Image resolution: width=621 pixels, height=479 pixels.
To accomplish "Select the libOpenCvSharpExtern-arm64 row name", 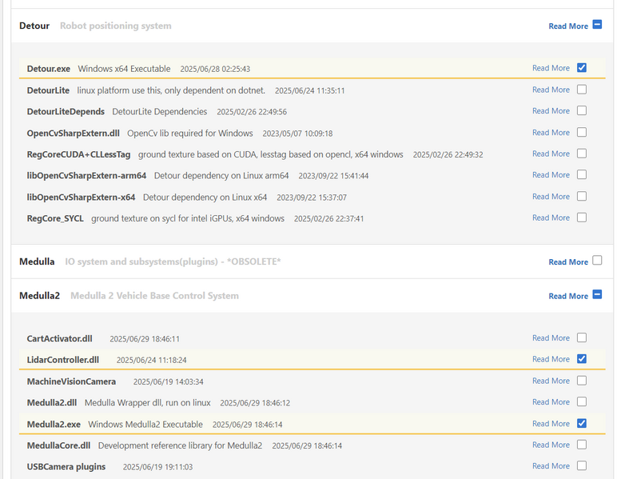I will click(x=86, y=175).
